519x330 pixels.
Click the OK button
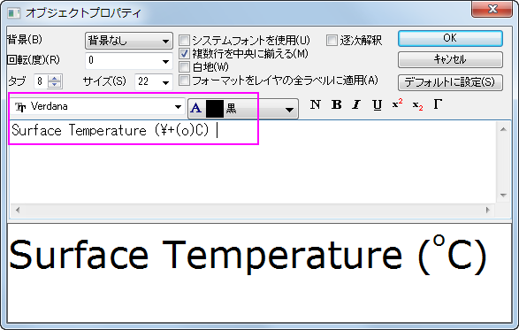tap(450, 38)
